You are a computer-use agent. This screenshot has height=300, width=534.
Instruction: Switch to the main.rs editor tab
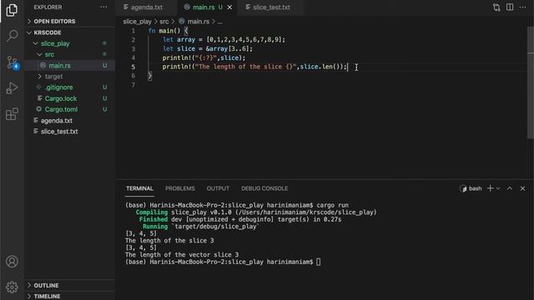(x=208, y=7)
